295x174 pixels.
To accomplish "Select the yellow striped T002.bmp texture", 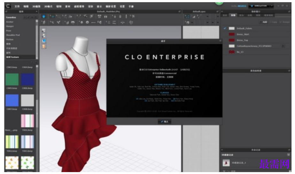I will (x=12, y=142).
